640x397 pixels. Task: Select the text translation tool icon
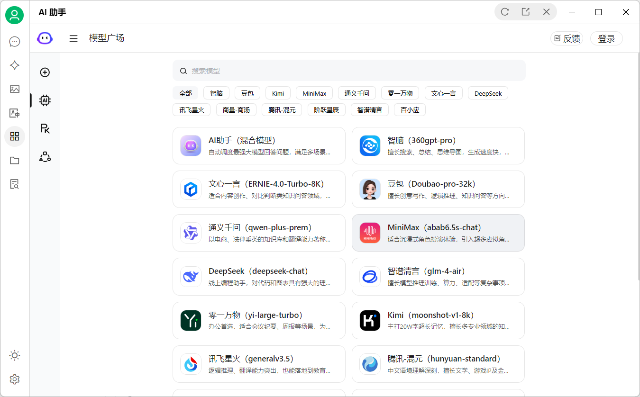click(x=15, y=113)
